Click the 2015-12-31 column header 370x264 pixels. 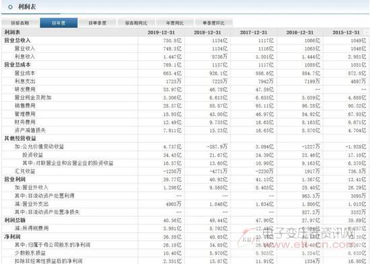point(346,32)
